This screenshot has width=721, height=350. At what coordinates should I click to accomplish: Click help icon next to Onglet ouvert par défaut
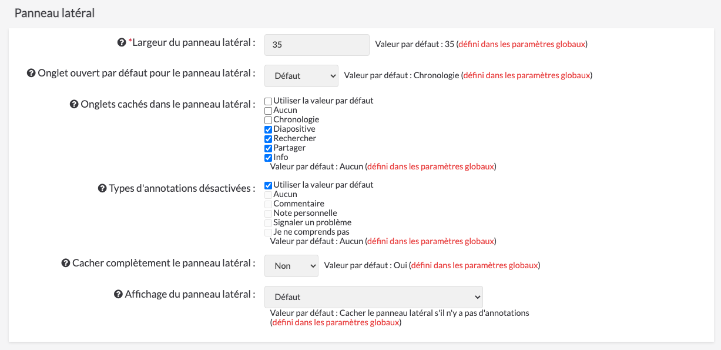click(x=31, y=74)
